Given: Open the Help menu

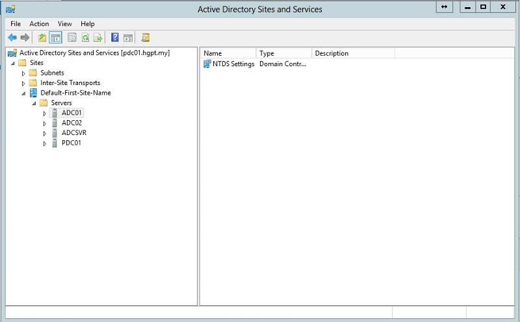Looking at the screenshot, I should click(88, 23).
